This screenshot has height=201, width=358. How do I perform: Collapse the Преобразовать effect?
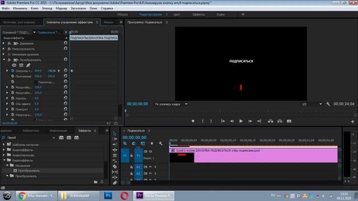pyautogui.click(x=4, y=60)
